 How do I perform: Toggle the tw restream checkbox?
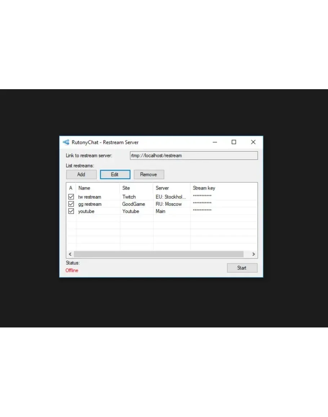click(71, 197)
